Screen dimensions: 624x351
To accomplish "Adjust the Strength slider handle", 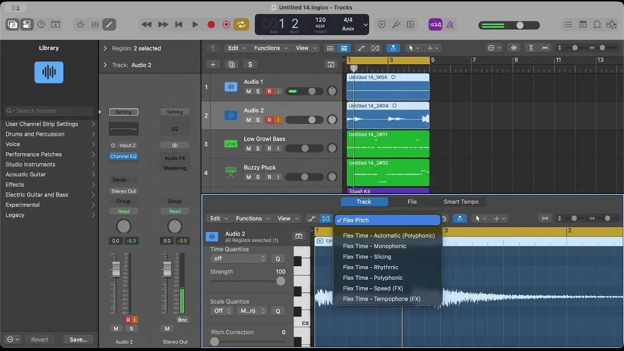I will [x=281, y=281].
